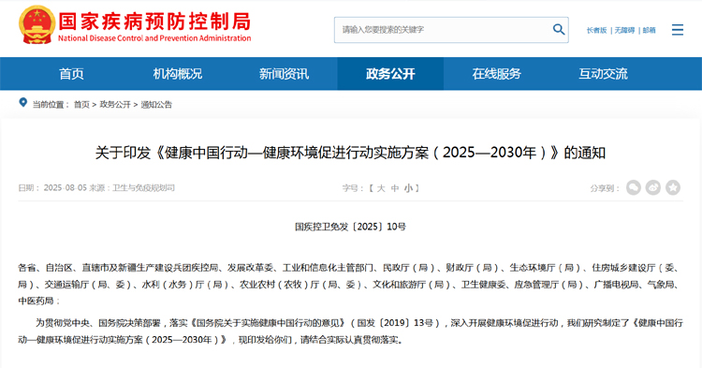
Task: Set font size to 中 (medium)
Action: 395,188
